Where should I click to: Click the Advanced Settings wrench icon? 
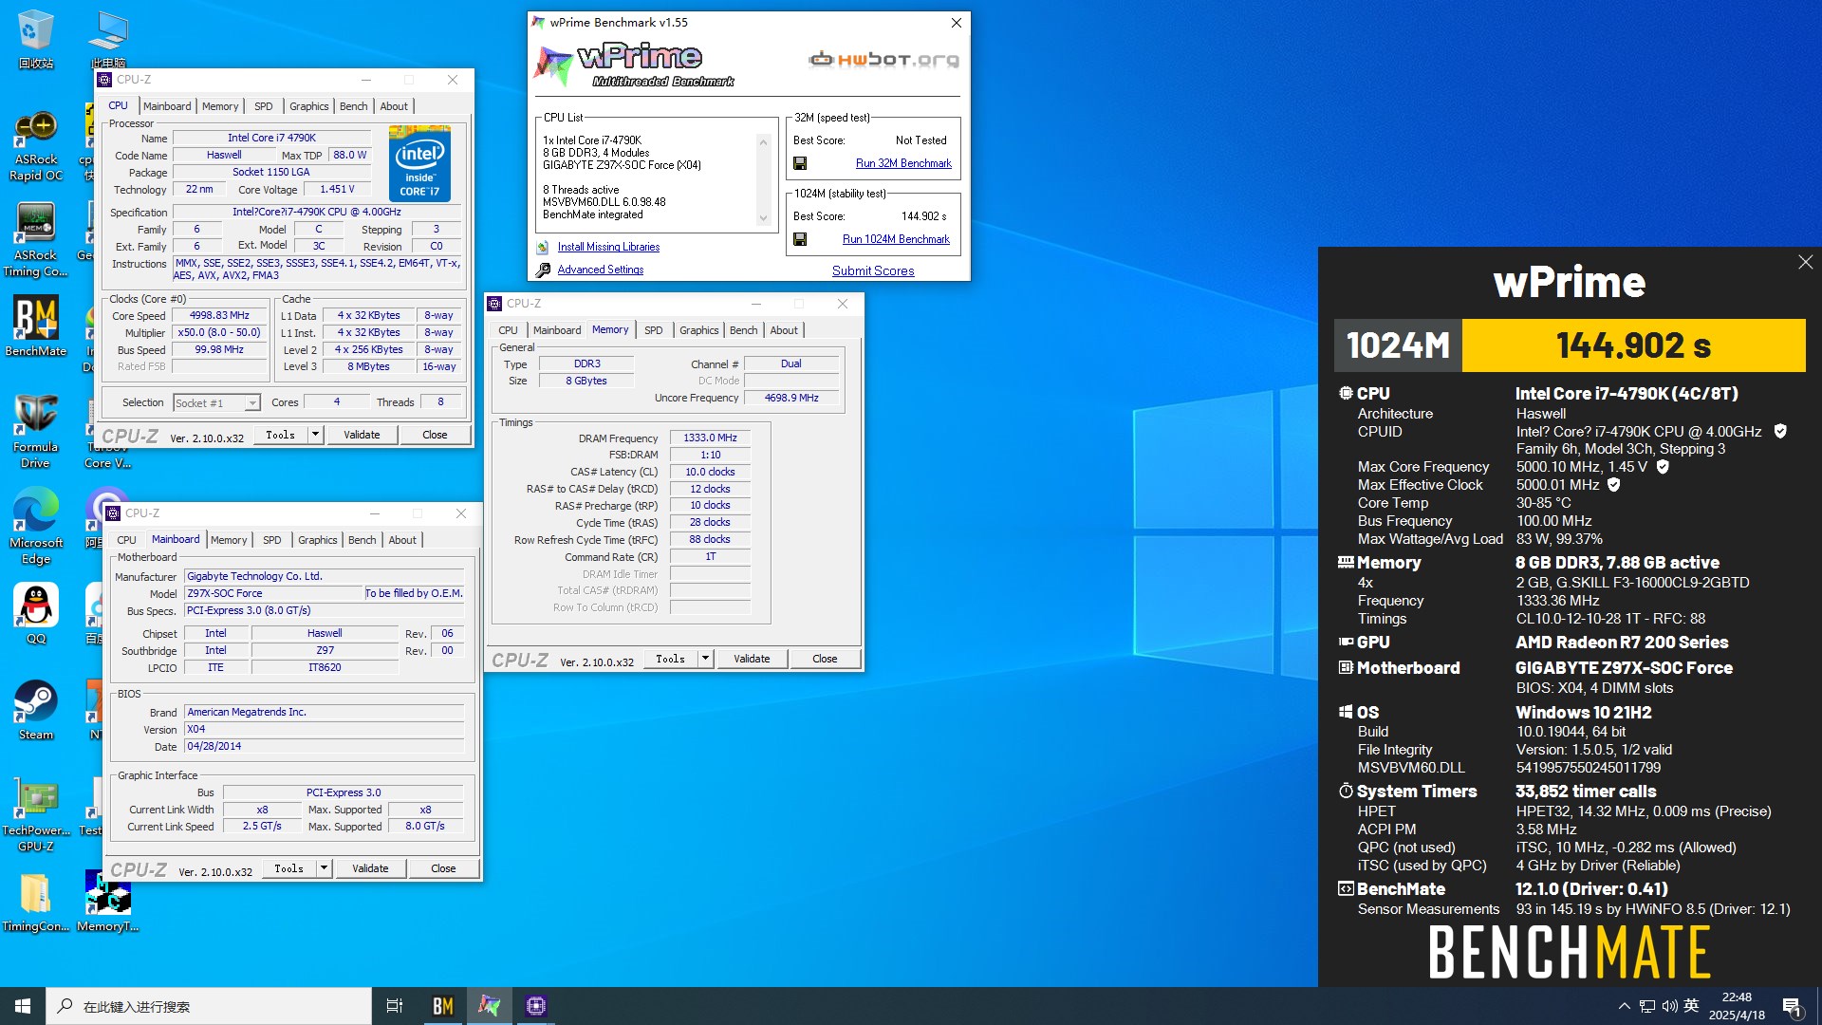pos(543,270)
